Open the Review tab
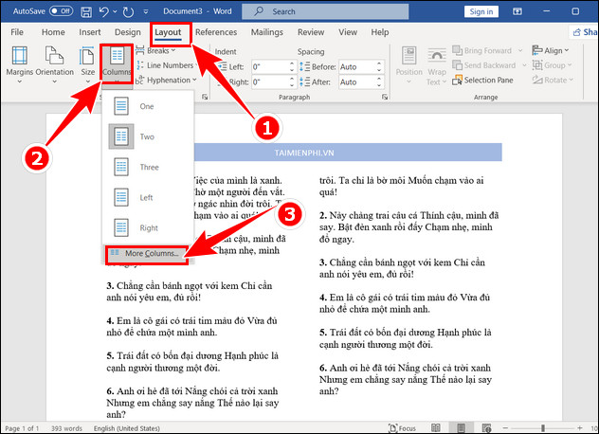Screen dimensions: 599x434 click(311, 32)
